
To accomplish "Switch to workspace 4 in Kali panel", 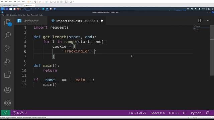I will [x=39, y=9].
